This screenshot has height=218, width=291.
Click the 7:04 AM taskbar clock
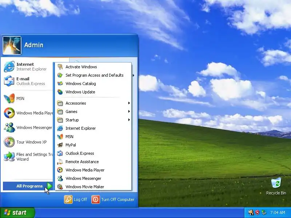[278, 213]
